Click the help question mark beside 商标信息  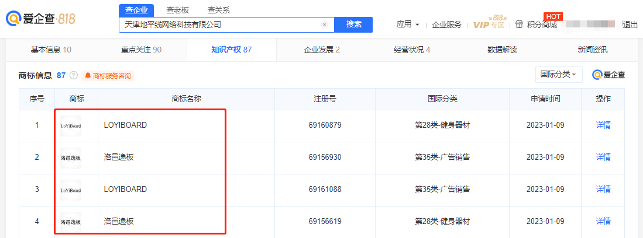pos(74,75)
